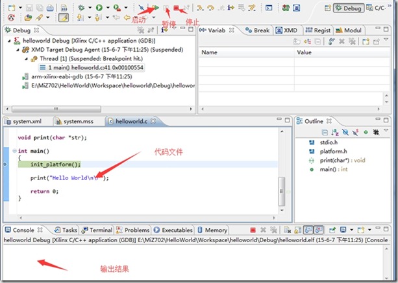Click the External Tools run icon
The width and height of the screenshot is (398, 283).
(x=117, y=8)
